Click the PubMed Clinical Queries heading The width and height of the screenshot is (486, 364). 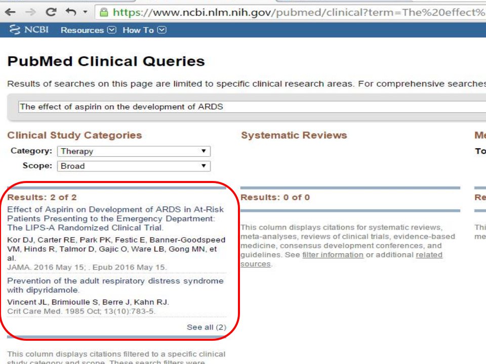pos(106,61)
